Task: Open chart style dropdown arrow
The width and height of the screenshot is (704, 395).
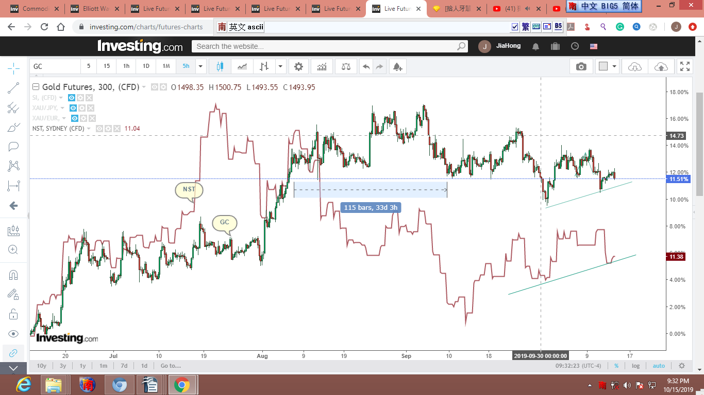Action: [280, 66]
